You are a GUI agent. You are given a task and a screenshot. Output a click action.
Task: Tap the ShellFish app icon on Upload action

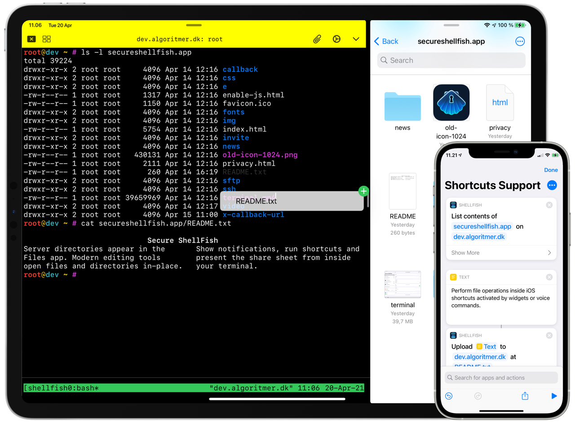[453, 335]
